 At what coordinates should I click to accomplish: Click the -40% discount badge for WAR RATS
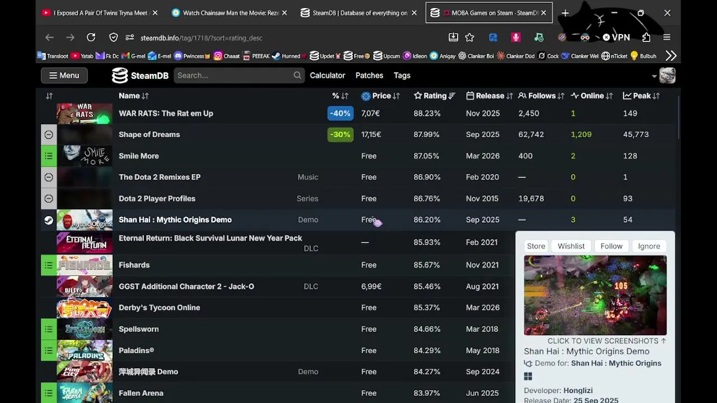(341, 114)
